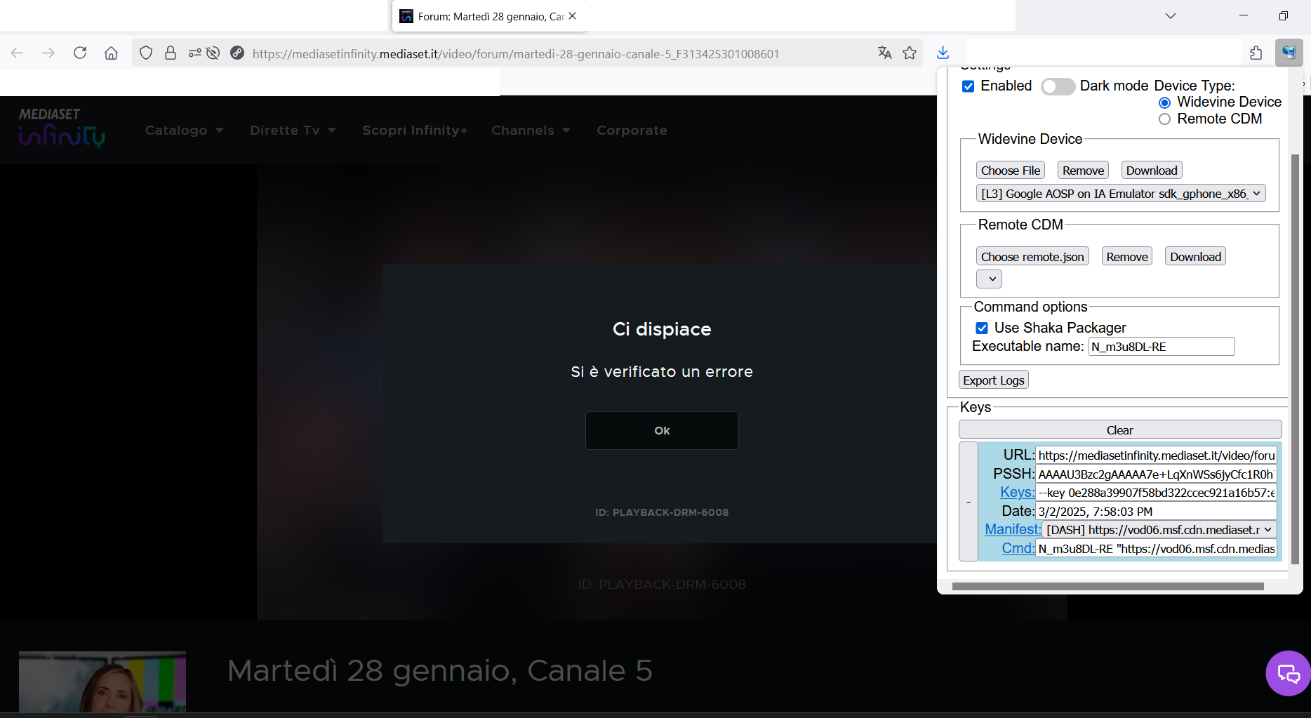Clear the saved keys list
This screenshot has height=718, width=1311.
1120,430
